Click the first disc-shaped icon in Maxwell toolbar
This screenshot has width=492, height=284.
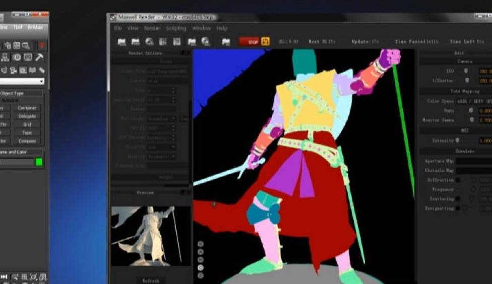pyautogui.click(x=149, y=42)
